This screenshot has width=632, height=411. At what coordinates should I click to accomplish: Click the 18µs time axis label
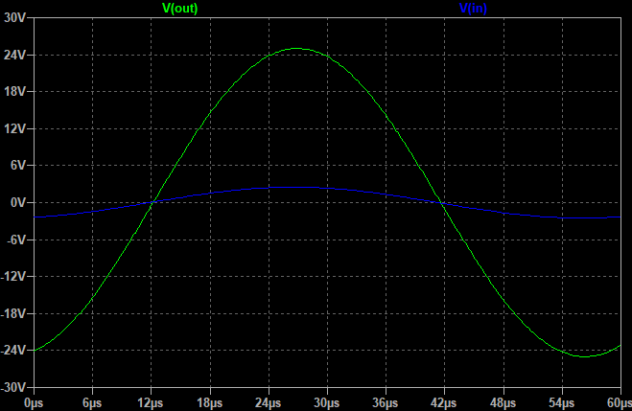coord(210,403)
